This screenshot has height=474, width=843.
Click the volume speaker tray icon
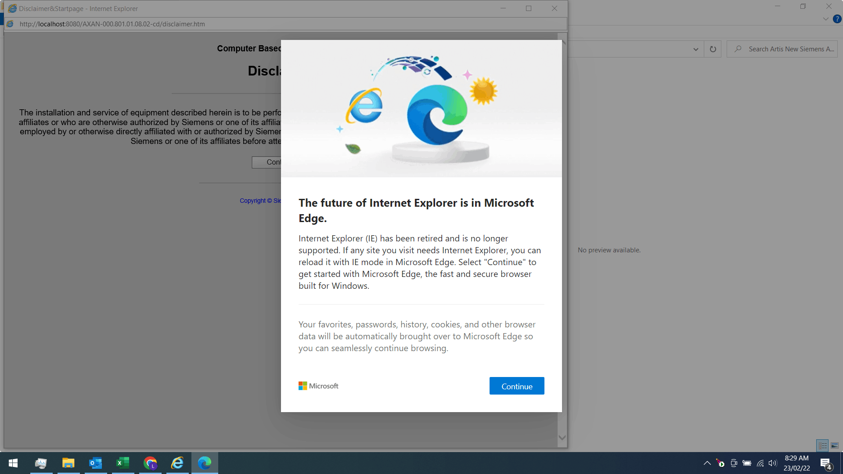click(773, 463)
